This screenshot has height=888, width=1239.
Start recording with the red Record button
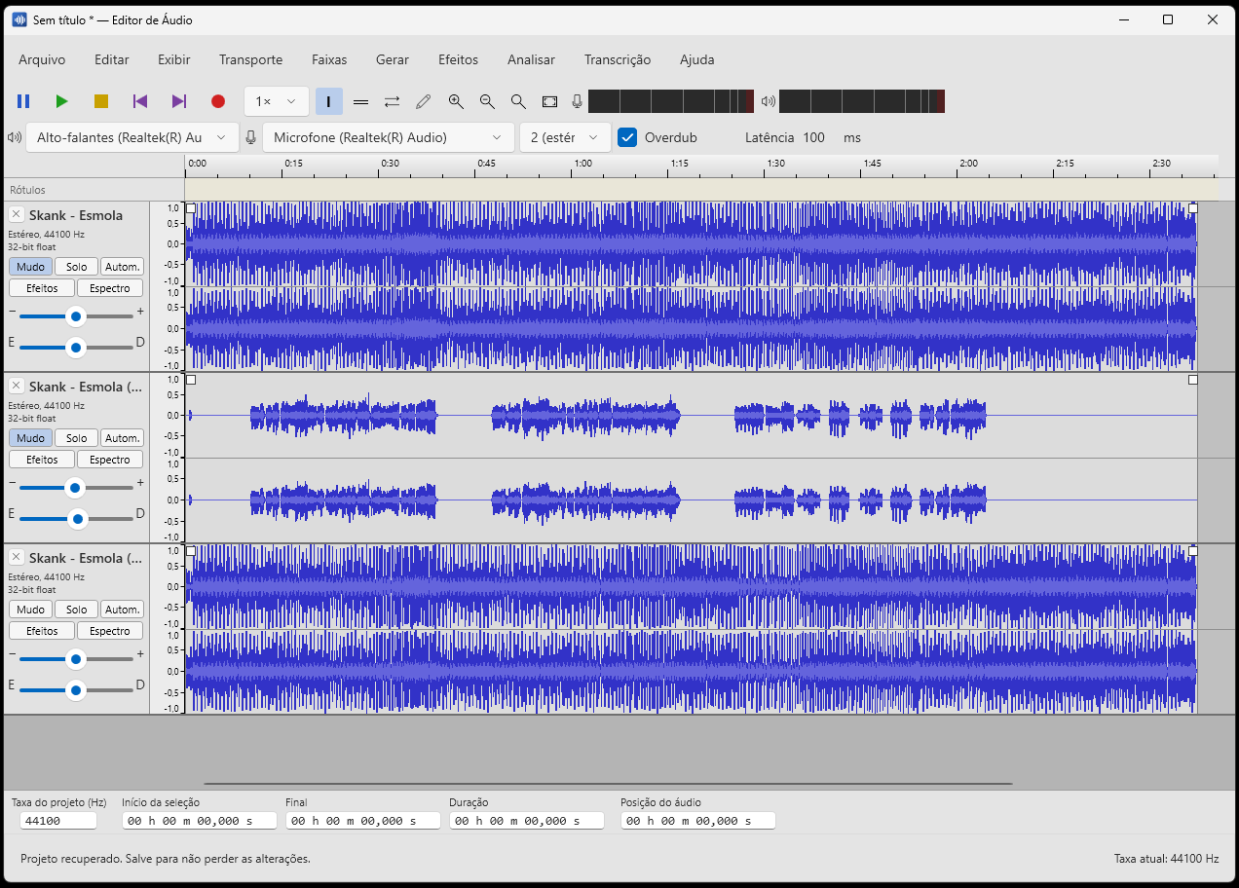coord(218,101)
